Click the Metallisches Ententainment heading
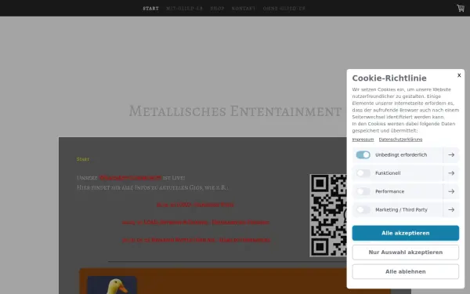The height and width of the screenshot is (294, 470). point(235,111)
